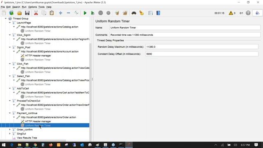Open Firefox from taskbar
The width and height of the screenshot is (263, 148).
pos(51,145)
